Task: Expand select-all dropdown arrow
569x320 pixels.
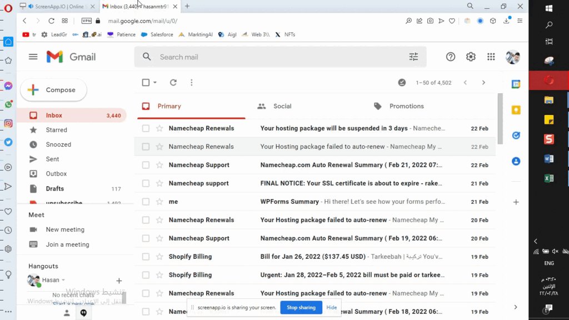Action: click(155, 82)
